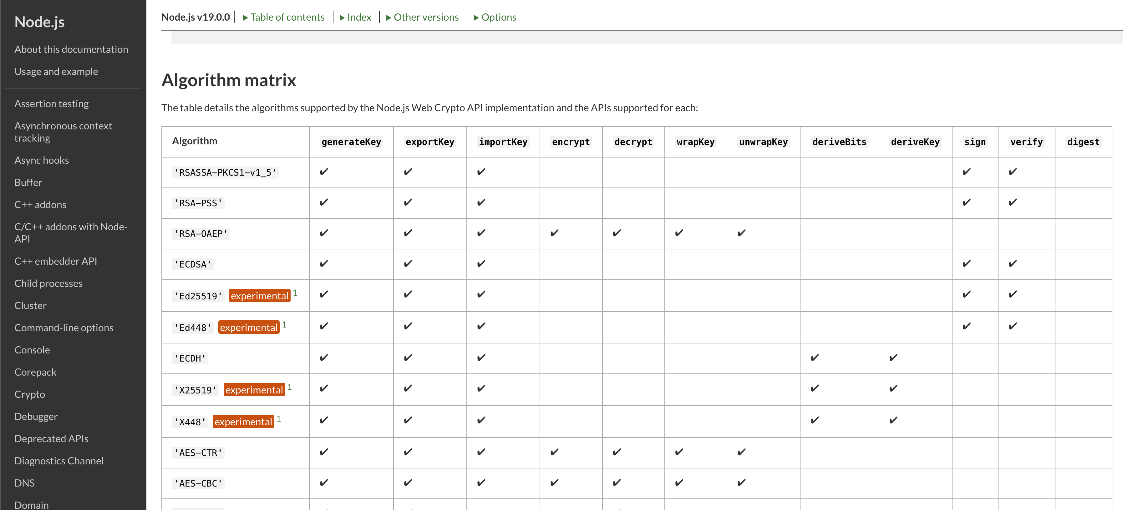Click the AES-CTR unwrapKey checkmark
Screen dimensions: 1123x510
(741, 452)
